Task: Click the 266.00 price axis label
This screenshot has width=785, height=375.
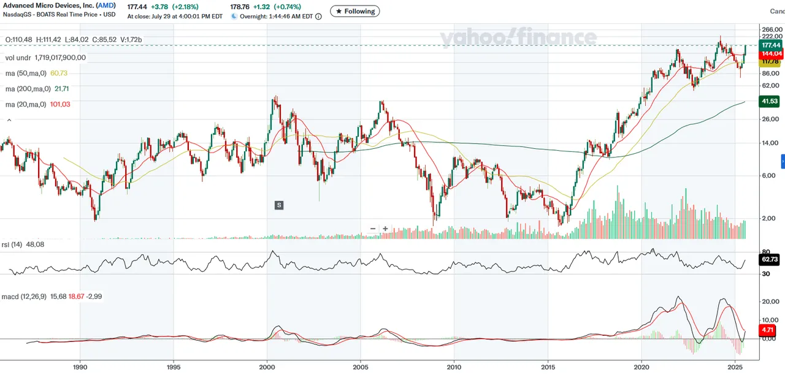Action: [771, 29]
